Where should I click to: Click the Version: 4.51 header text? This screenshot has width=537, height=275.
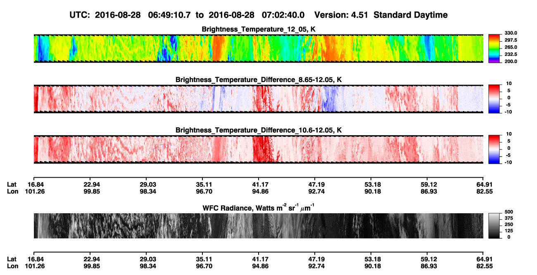pyautogui.click(x=341, y=15)
